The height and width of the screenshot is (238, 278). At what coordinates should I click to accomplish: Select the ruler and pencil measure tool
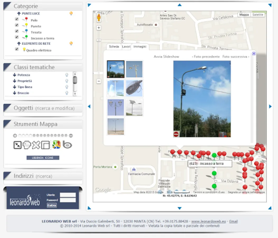tap(36, 145)
